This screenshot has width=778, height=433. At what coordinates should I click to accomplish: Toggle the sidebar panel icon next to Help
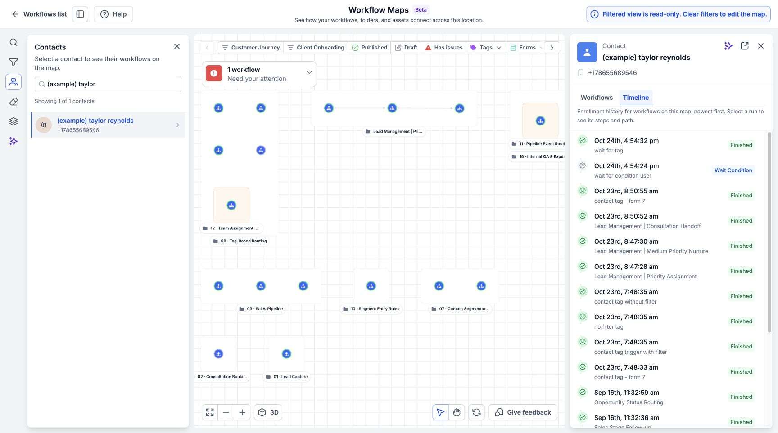tap(80, 14)
